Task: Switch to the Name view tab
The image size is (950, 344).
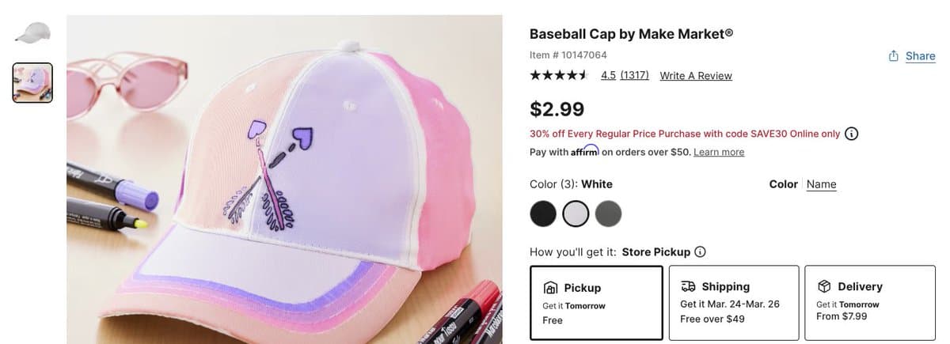Action: [821, 184]
